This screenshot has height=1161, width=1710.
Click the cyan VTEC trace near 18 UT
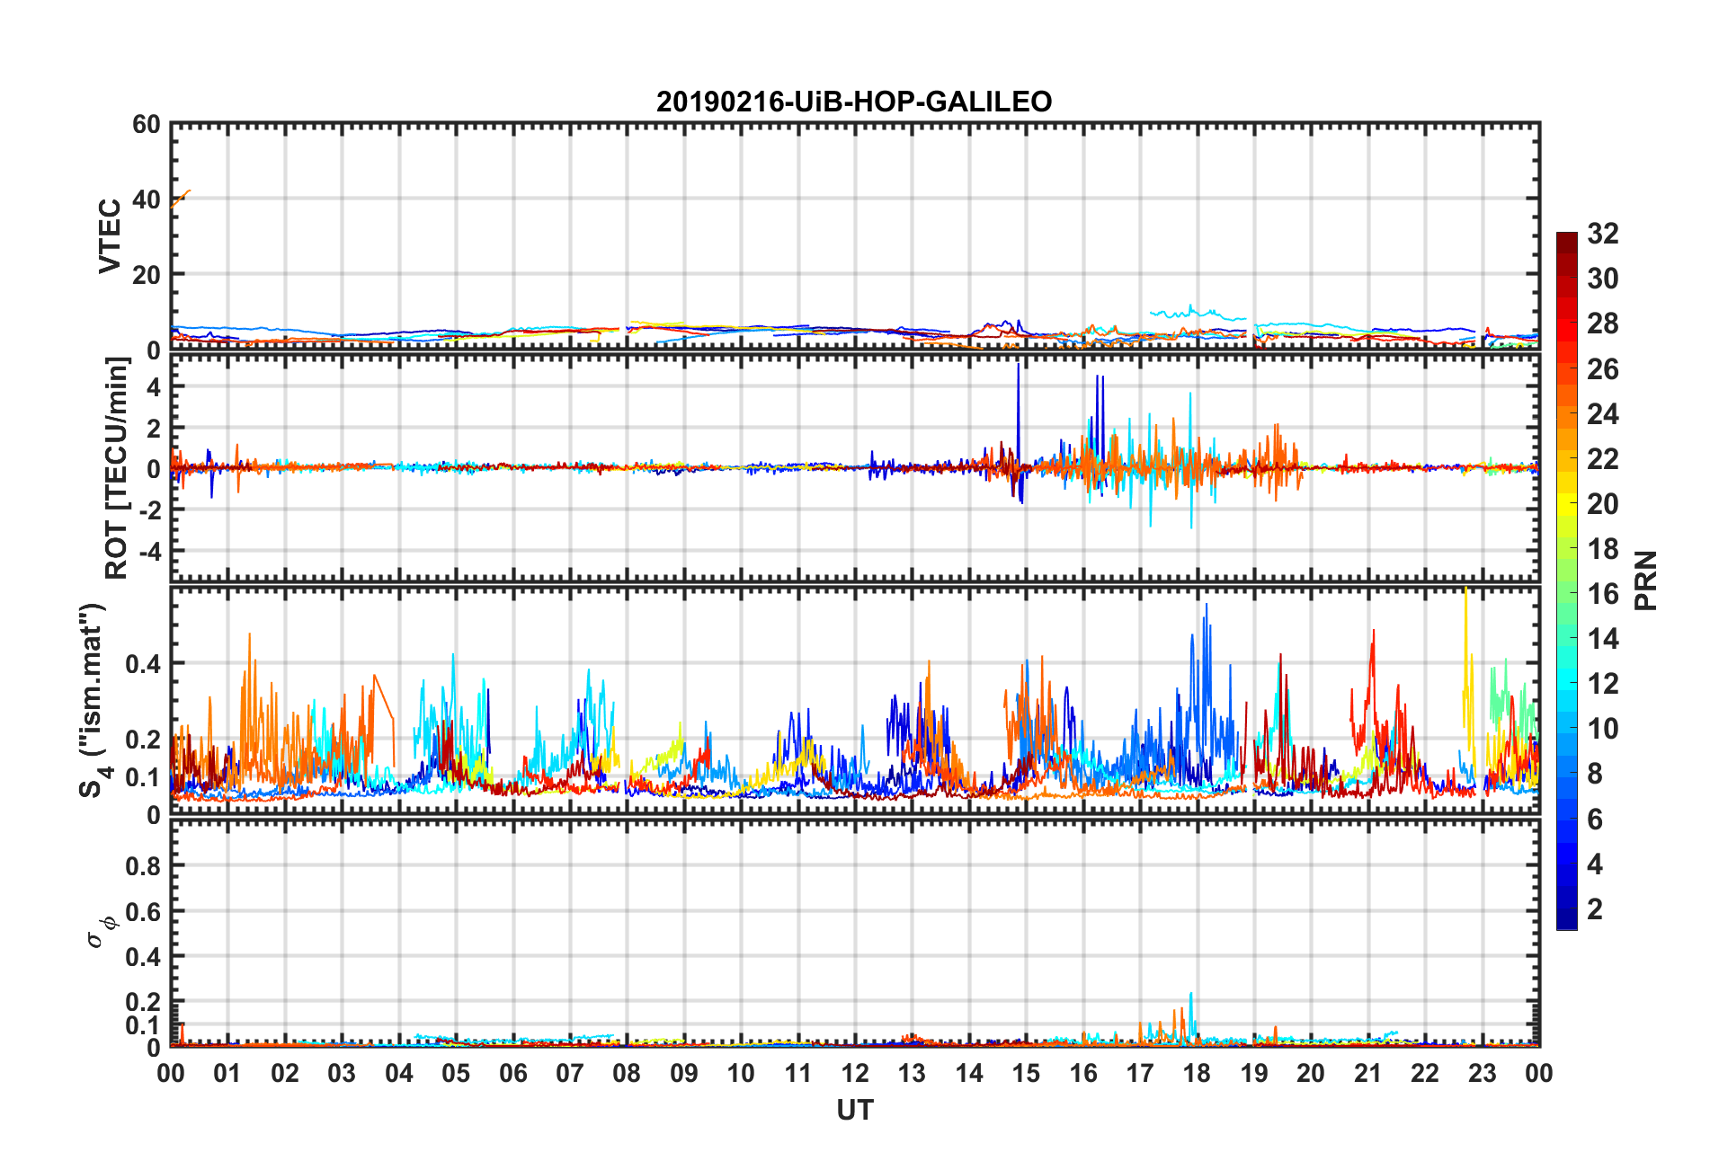1198,314
